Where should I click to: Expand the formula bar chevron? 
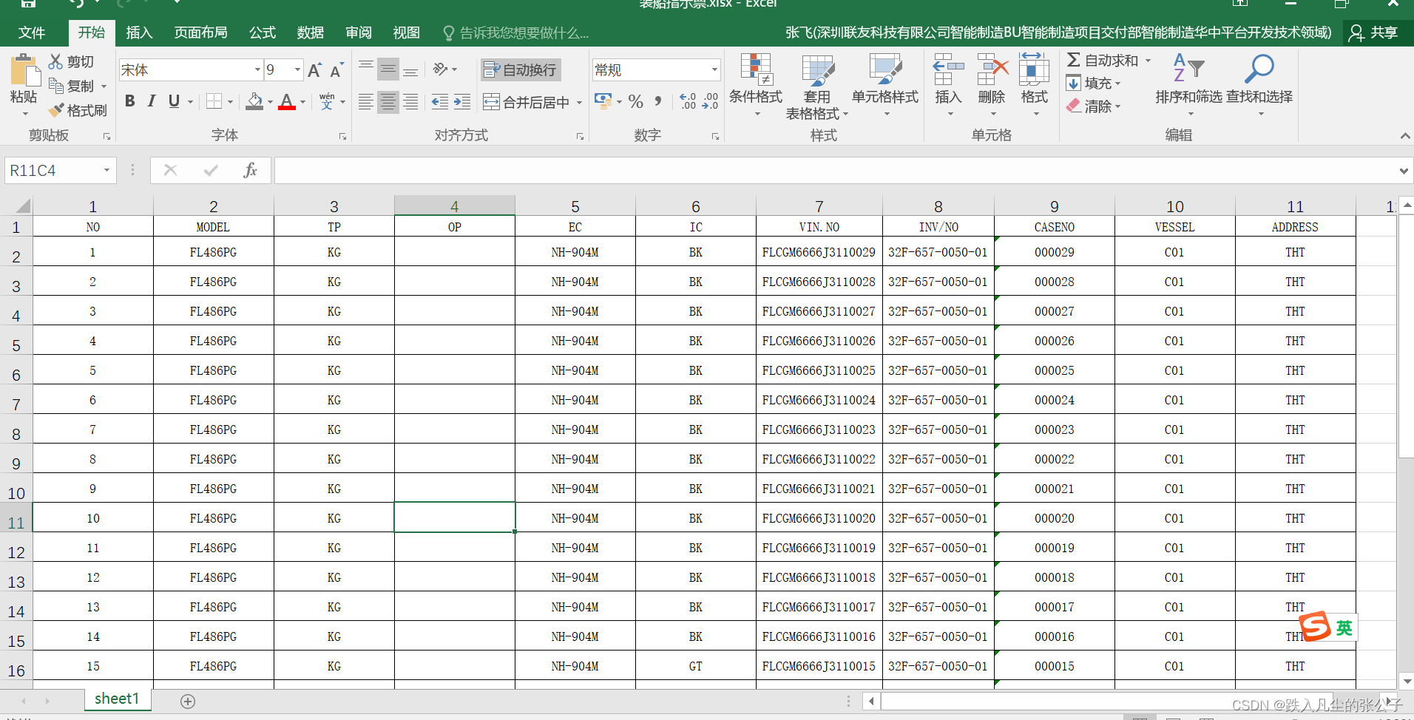click(1404, 171)
